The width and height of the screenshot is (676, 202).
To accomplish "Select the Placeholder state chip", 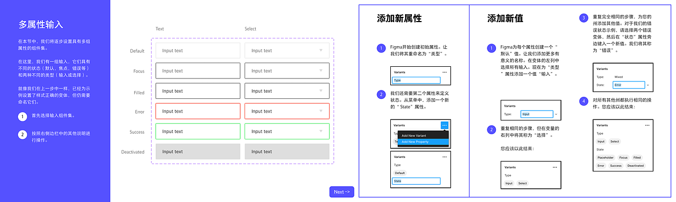I will [606, 157].
